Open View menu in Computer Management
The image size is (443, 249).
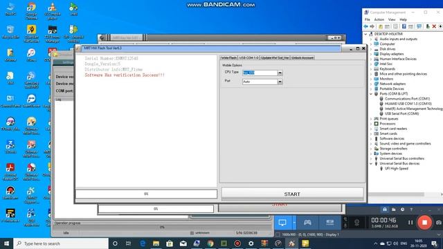tap(392, 19)
